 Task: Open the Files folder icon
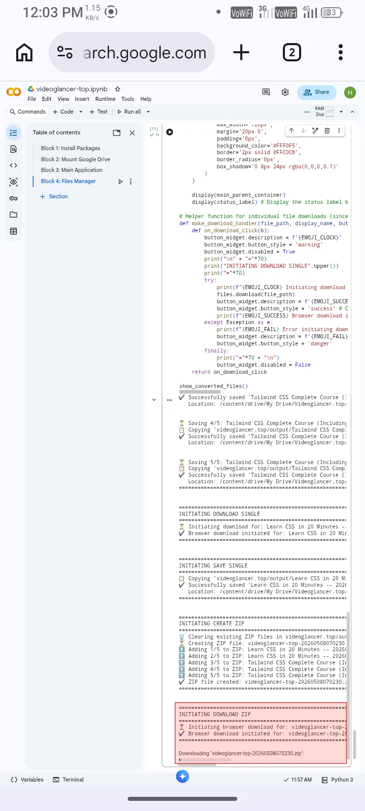coord(13,215)
